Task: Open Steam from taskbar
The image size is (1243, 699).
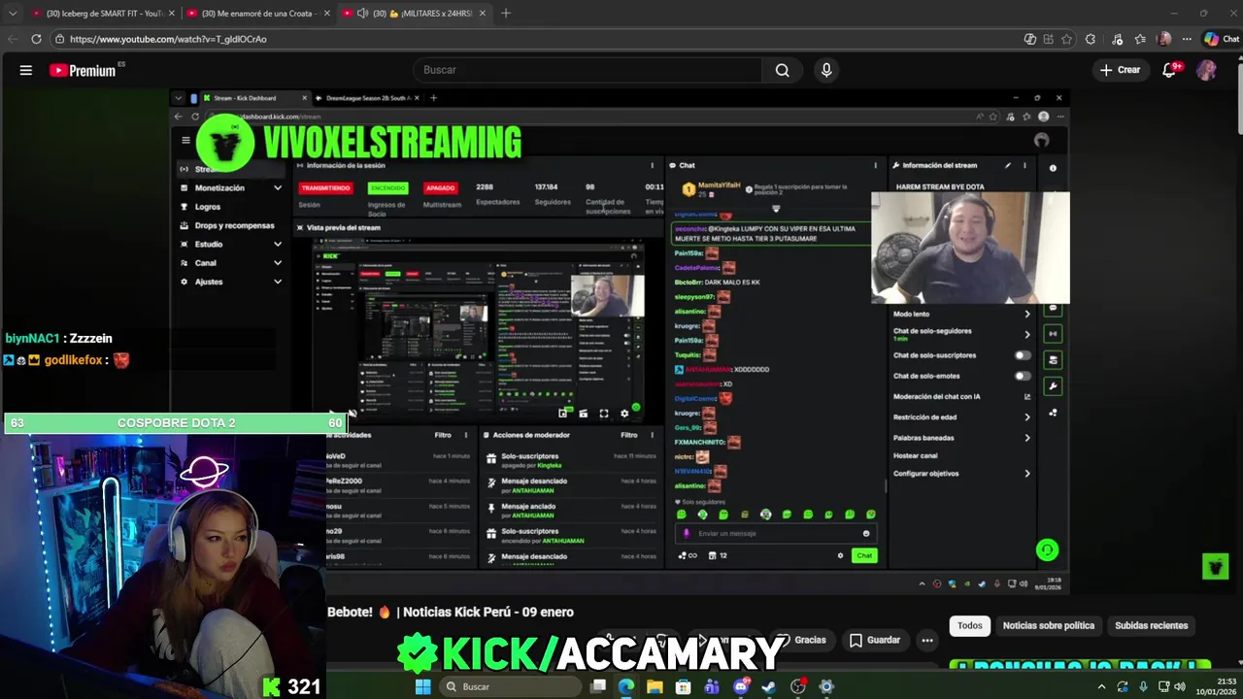Action: click(769, 686)
